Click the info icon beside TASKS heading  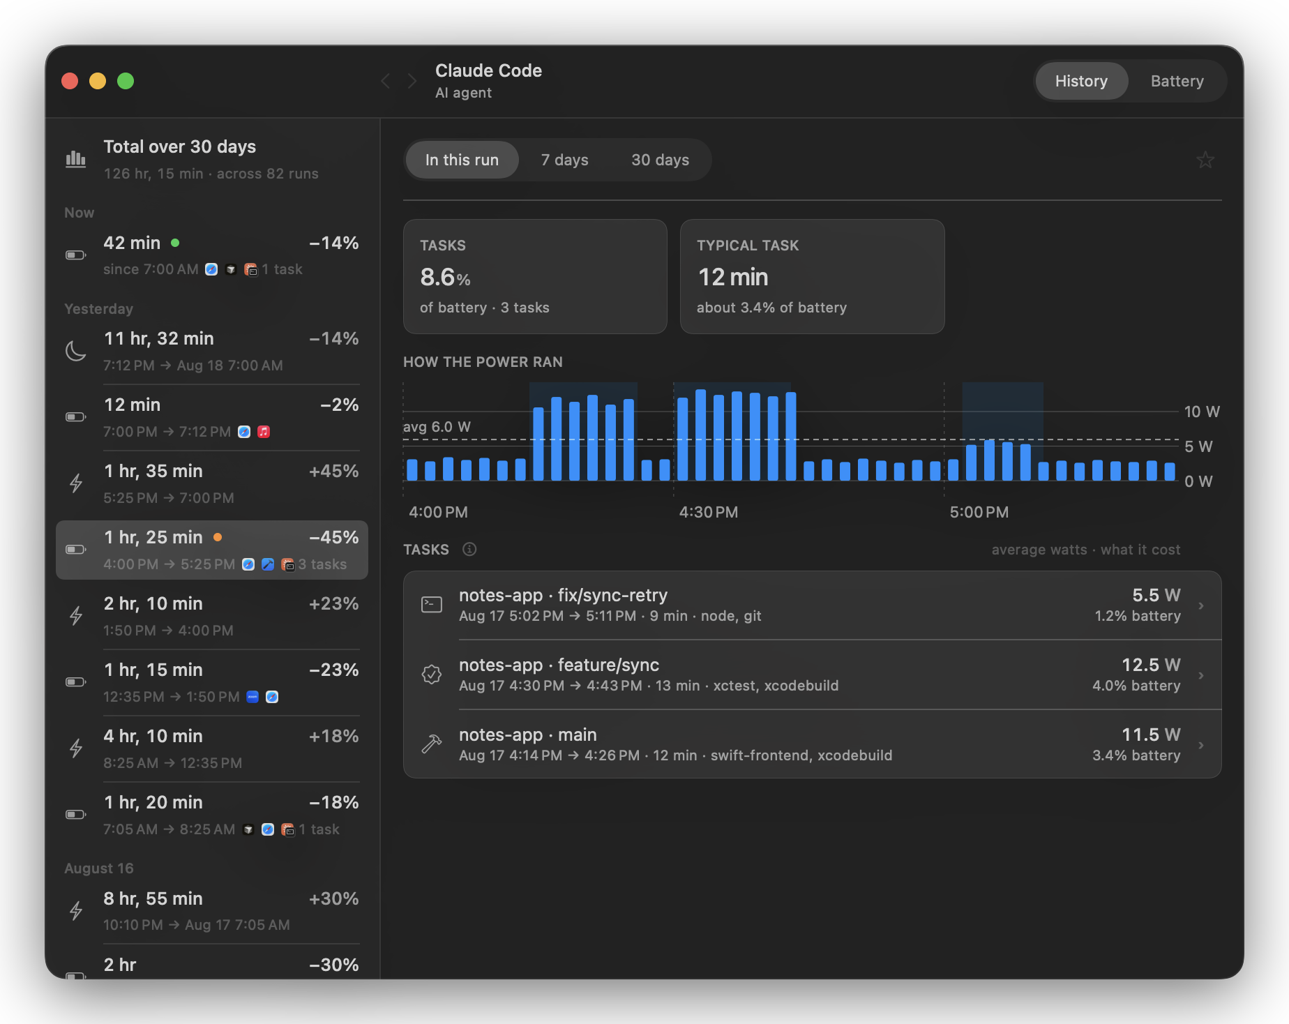[x=469, y=550]
